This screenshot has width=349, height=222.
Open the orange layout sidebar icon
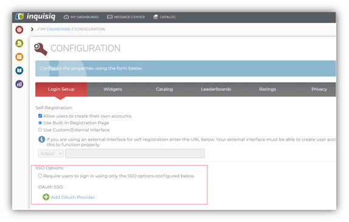click(x=19, y=57)
